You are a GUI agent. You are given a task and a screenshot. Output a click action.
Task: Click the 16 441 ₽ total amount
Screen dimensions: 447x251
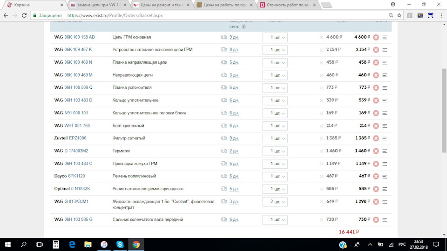[x=349, y=232]
